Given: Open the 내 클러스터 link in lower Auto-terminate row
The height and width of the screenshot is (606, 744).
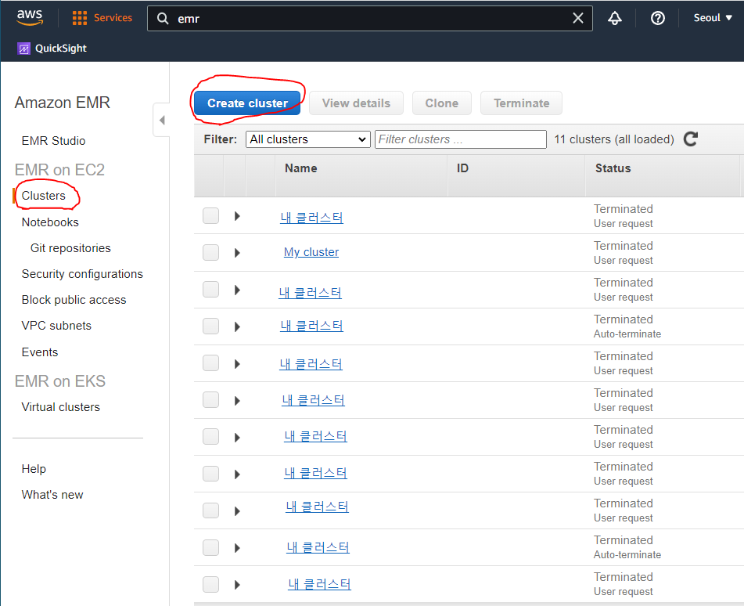Looking at the screenshot, I should (x=318, y=547).
